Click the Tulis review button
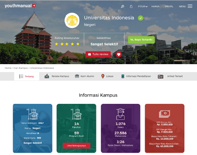 (x=98, y=54)
